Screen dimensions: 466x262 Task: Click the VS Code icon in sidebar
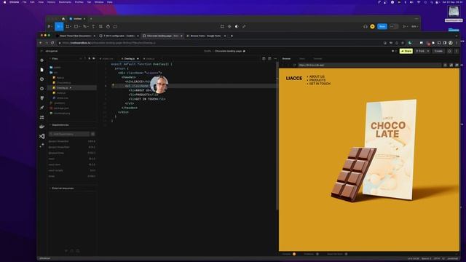click(x=42, y=136)
